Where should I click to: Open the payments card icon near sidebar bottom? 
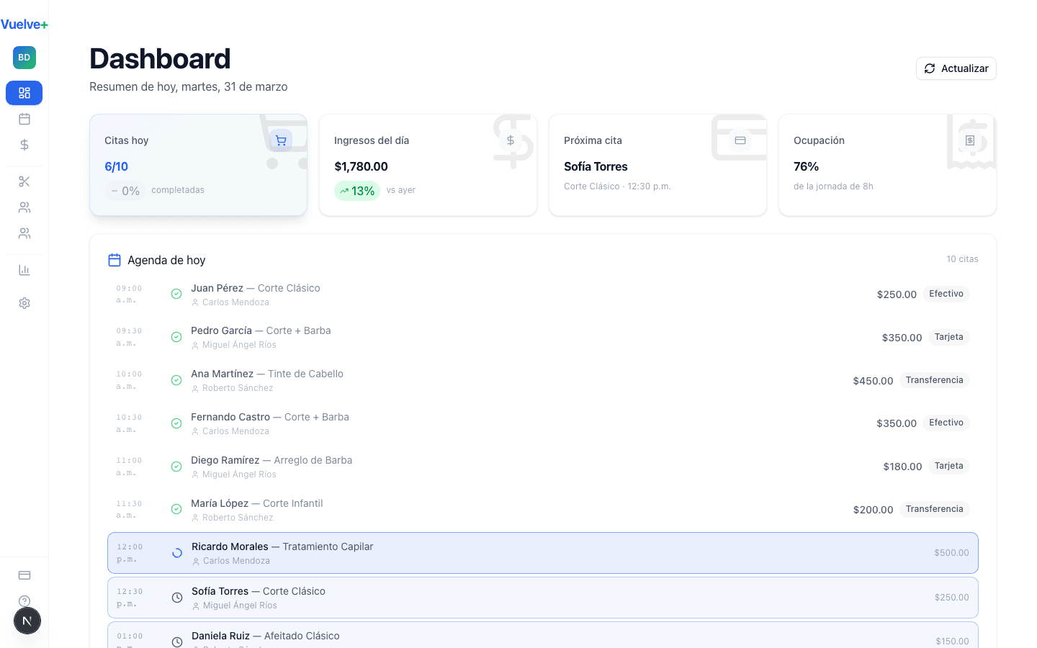pyautogui.click(x=24, y=575)
